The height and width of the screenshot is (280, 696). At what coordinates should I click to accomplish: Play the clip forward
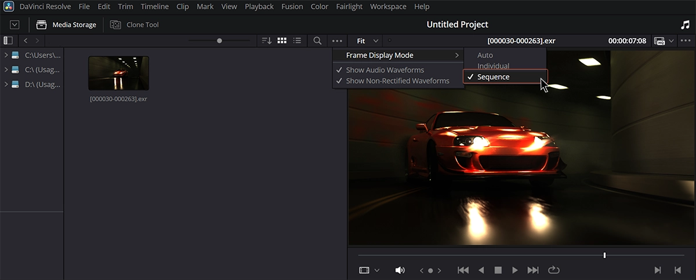click(x=515, y=270)
